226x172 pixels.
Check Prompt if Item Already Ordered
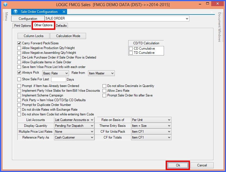(19, 86)
